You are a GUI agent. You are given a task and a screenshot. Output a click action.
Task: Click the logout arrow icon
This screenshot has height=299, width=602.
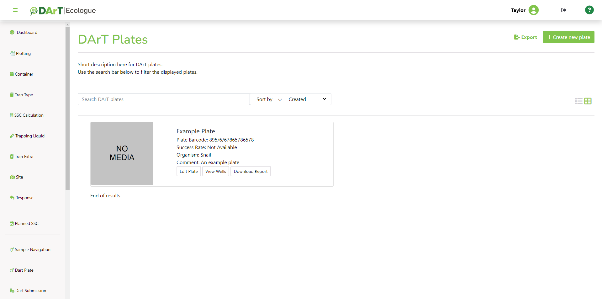pyautogui.click(x=563, y=10)
